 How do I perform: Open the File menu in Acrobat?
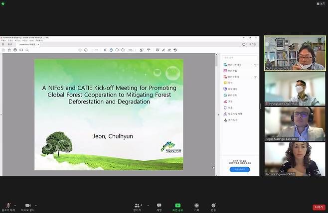click(x=3, y=40)
